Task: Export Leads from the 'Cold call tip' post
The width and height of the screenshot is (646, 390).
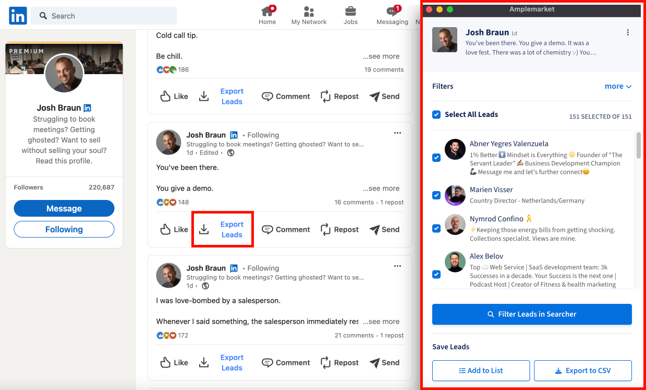Action: pos(222,96)
